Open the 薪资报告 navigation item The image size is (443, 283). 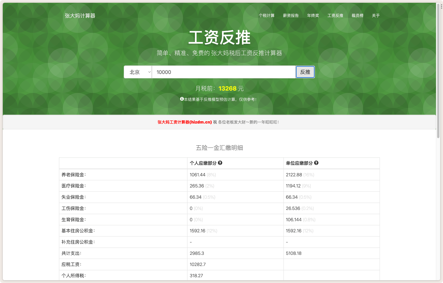point(291,16)
